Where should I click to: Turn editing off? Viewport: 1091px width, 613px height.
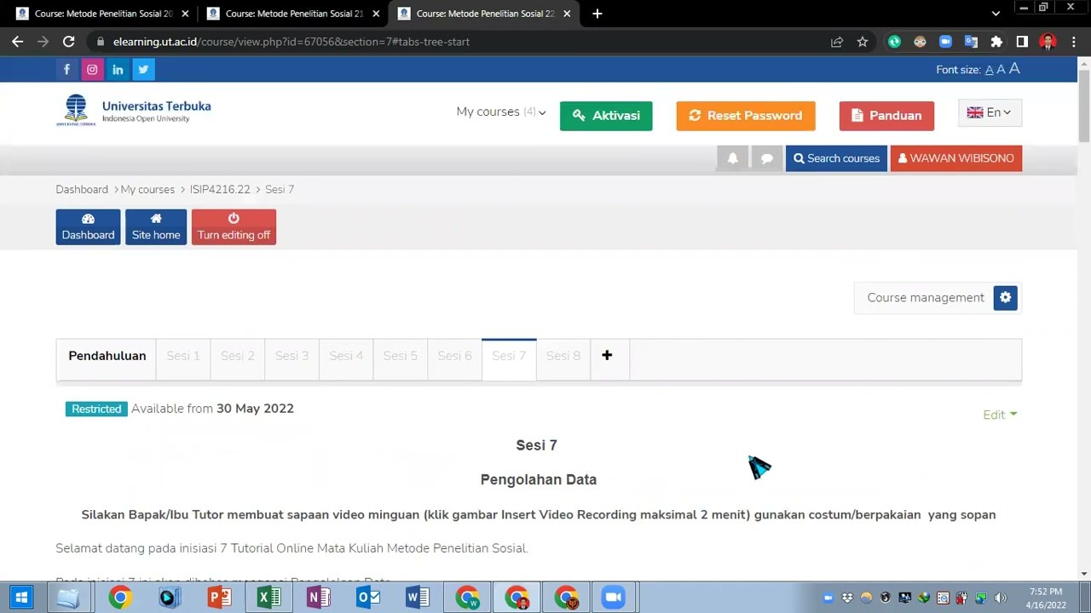(234, 227)
